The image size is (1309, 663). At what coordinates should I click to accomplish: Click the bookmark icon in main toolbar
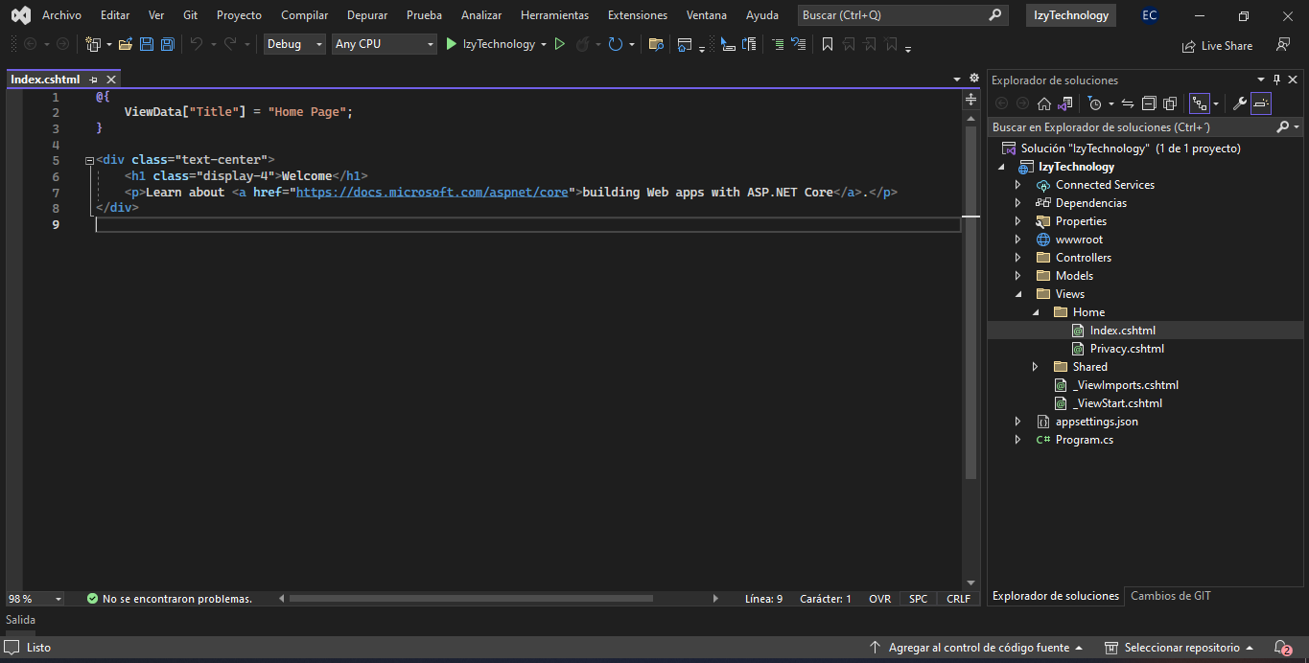tap(828, 44)
